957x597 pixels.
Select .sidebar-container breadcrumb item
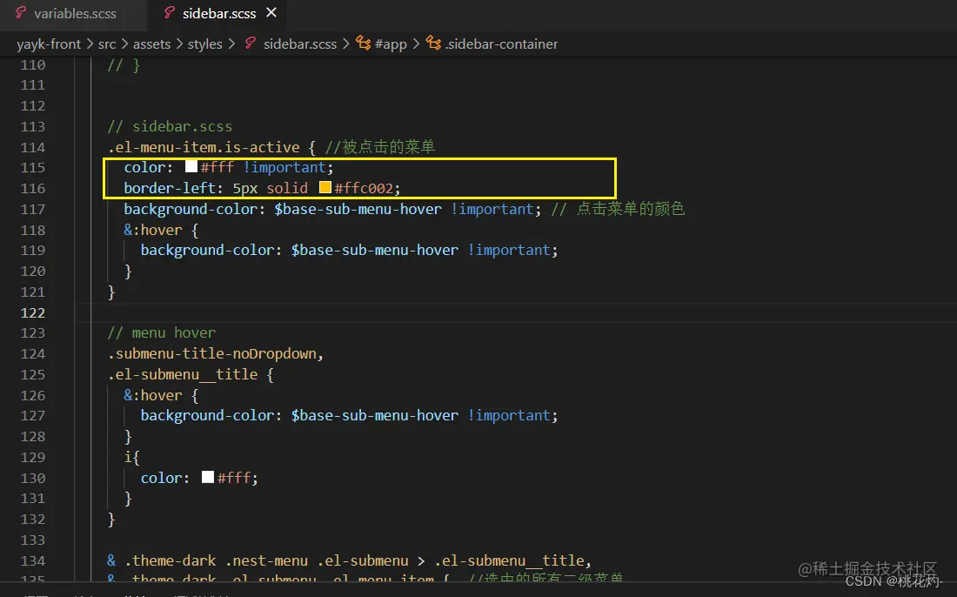(501, 44)
